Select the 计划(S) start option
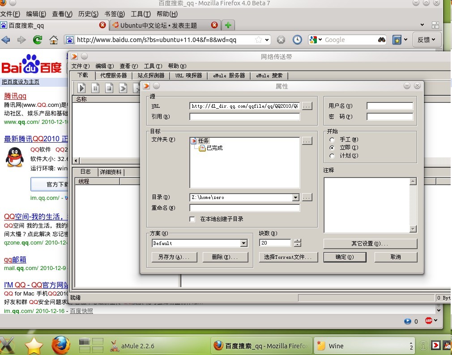The image size is (452, 355). pos(332,156)
